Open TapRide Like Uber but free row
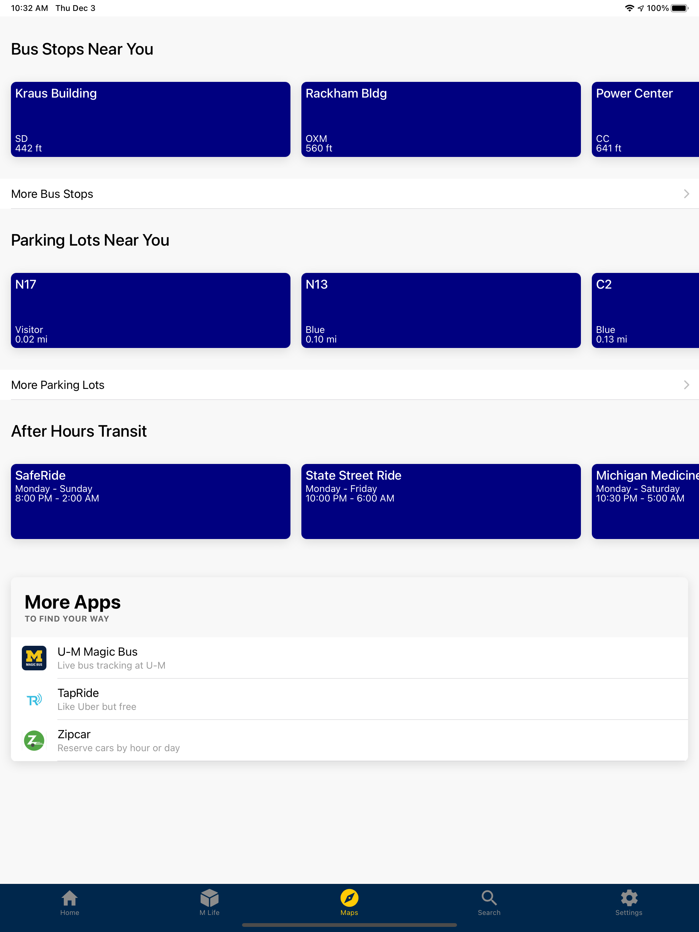Screen dimensions: 699x932 (x=349, y=699)
